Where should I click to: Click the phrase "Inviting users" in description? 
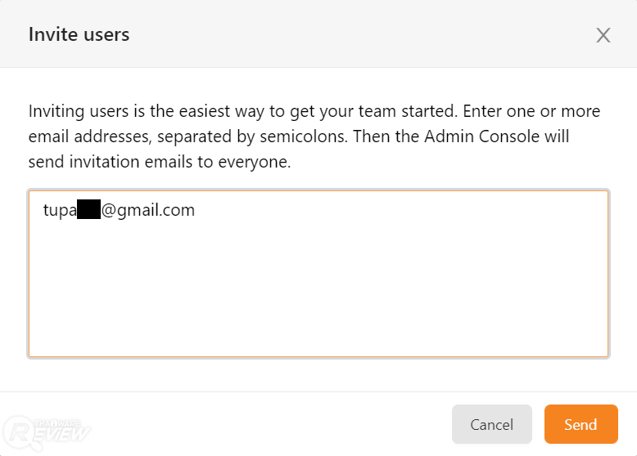point(76,110)
